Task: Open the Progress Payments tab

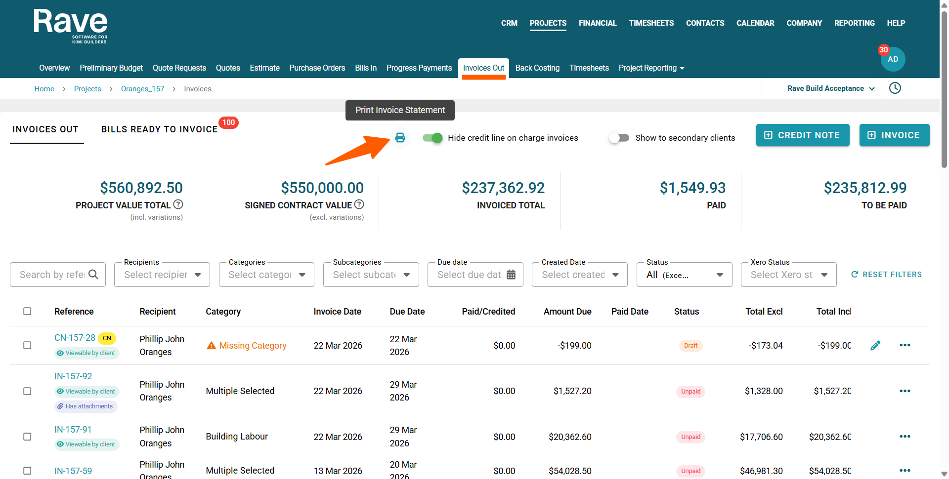Action: coord(419,68)
